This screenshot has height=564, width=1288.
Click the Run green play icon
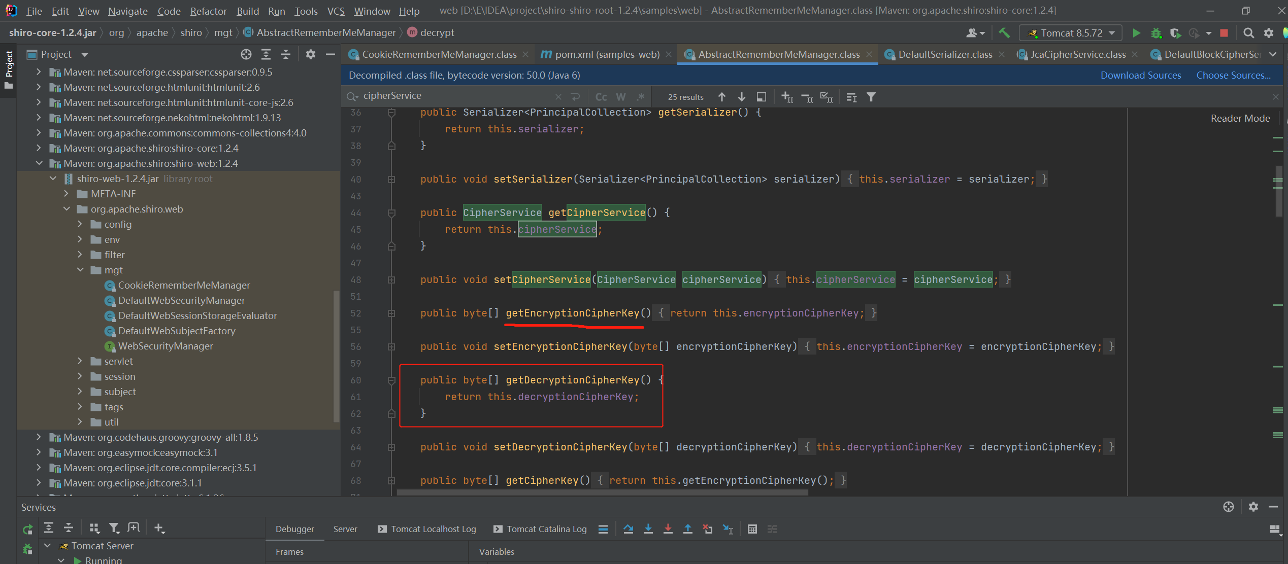point(1136,33)
